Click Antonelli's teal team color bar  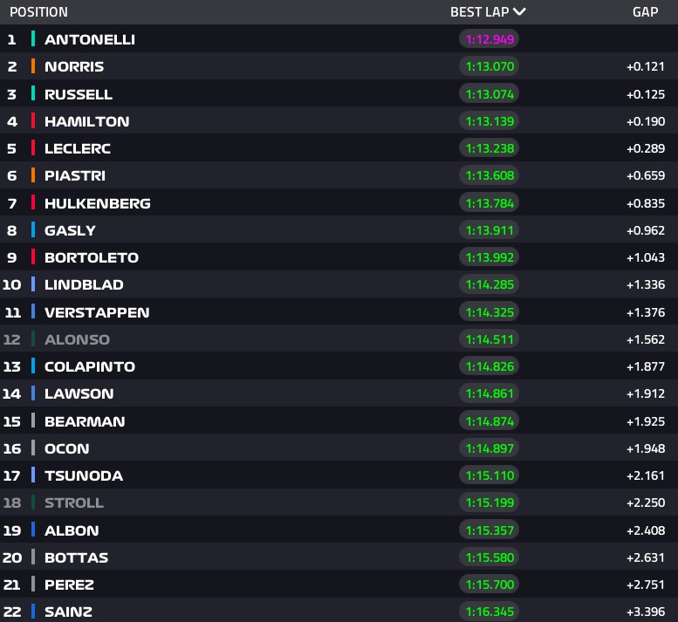(x=33, y=39)
